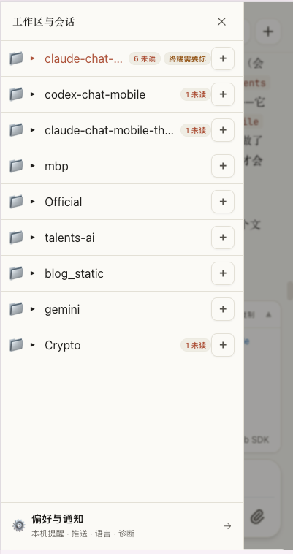293x554 pixels.
Task: Click the 终端需要你 badge
Action: pos(187,58)
